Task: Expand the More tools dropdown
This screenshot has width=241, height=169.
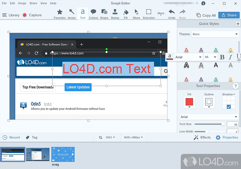Action: pos(161,14)
